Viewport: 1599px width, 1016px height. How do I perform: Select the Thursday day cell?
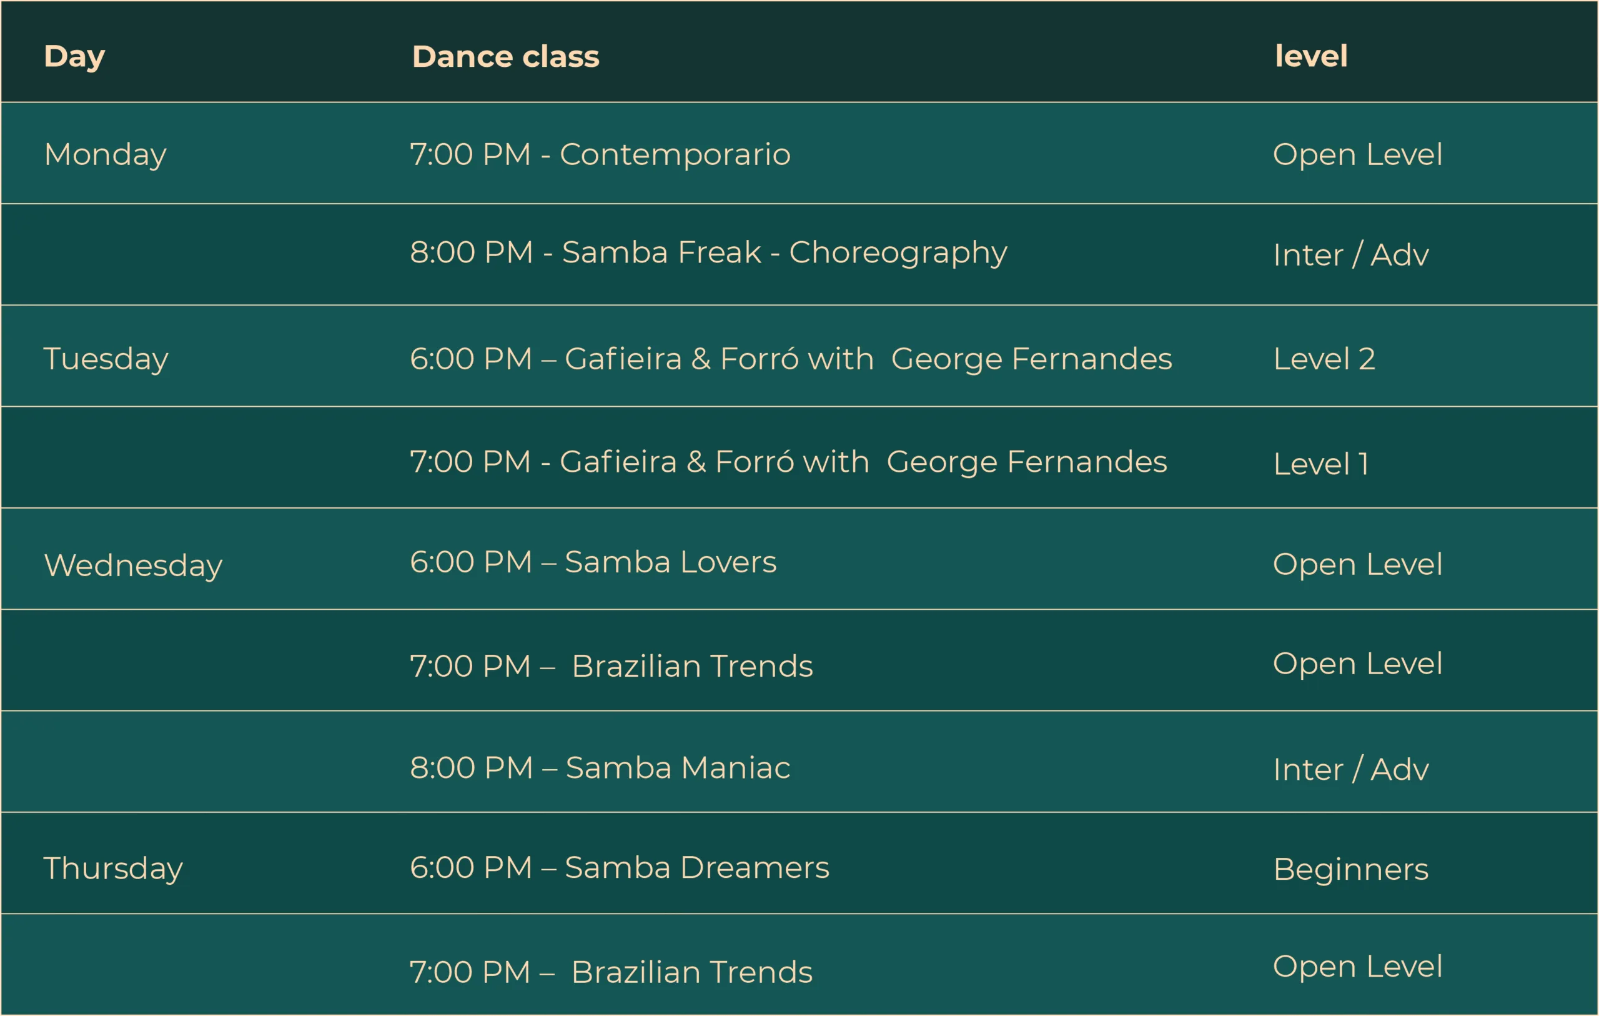(113, 868)
